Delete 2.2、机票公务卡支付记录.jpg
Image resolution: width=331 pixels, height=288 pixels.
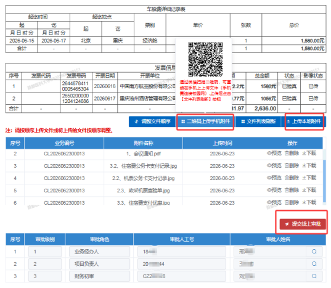[292, 178]
